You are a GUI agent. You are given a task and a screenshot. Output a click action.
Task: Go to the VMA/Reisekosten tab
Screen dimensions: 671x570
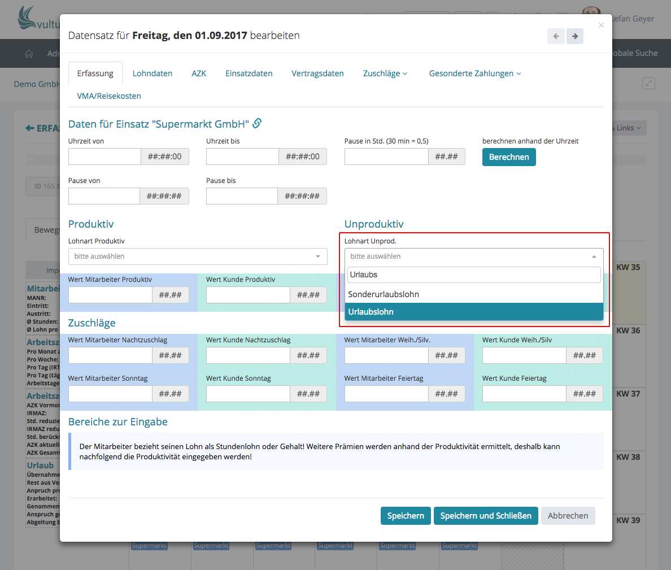(109, 96)
